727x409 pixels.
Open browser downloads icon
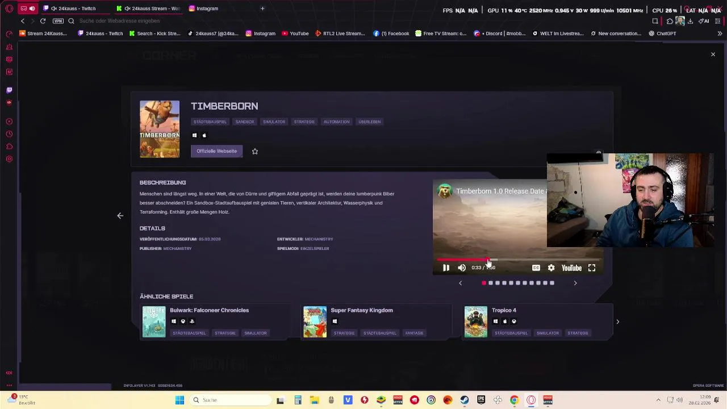coord(690,21)
